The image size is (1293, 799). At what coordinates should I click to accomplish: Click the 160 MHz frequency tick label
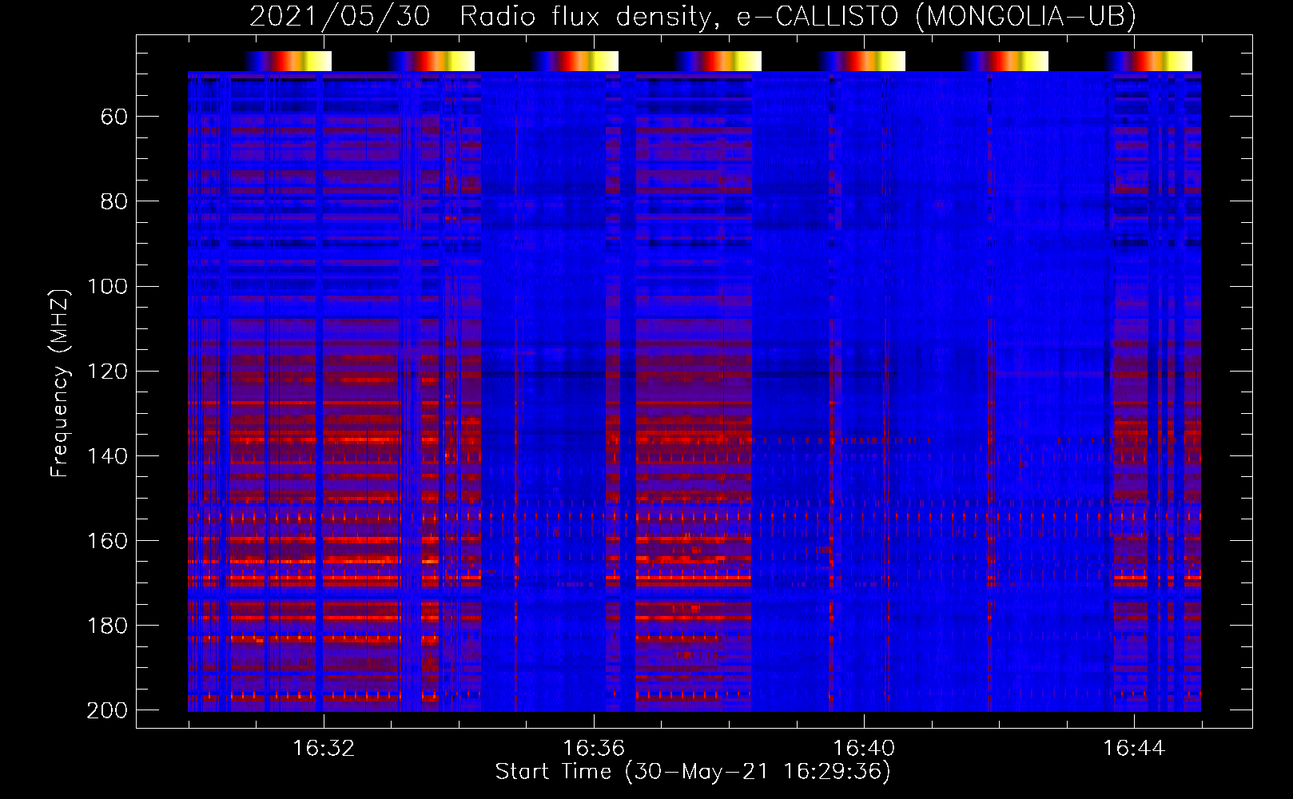[x=107, y=541]
